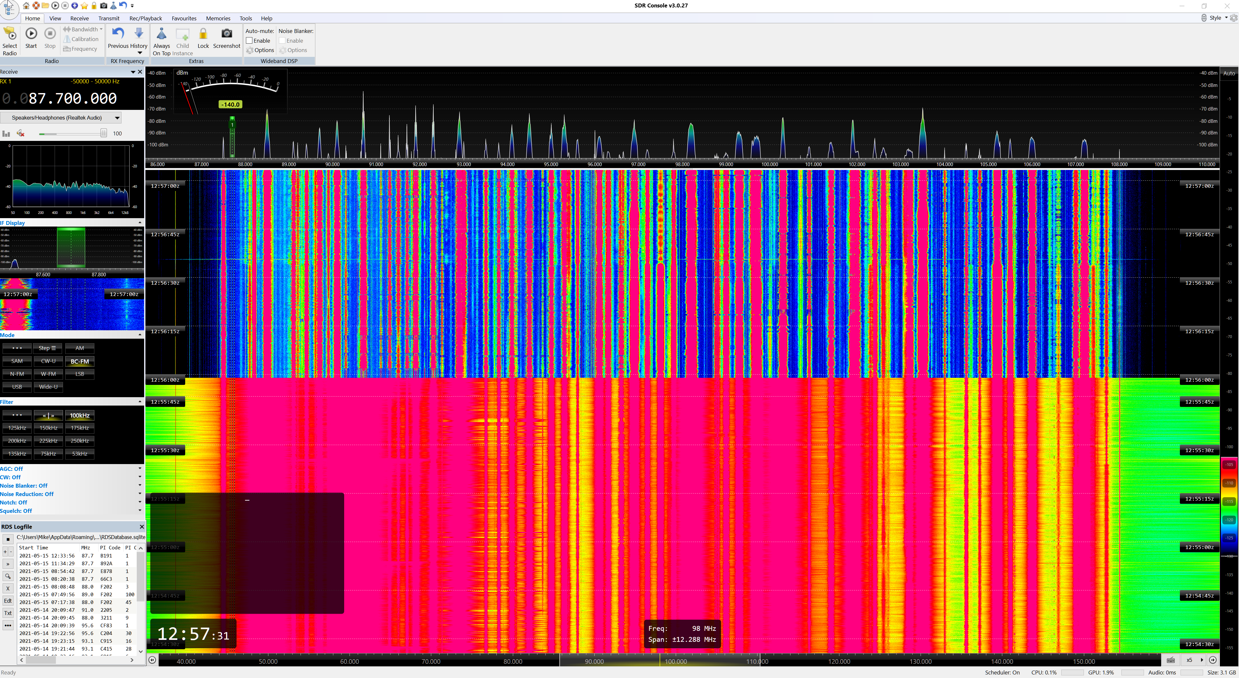The height and width of the screenshot is (678, 1239).
Task: Click the audio volume slider handle
Action: [x=103, y=133]
